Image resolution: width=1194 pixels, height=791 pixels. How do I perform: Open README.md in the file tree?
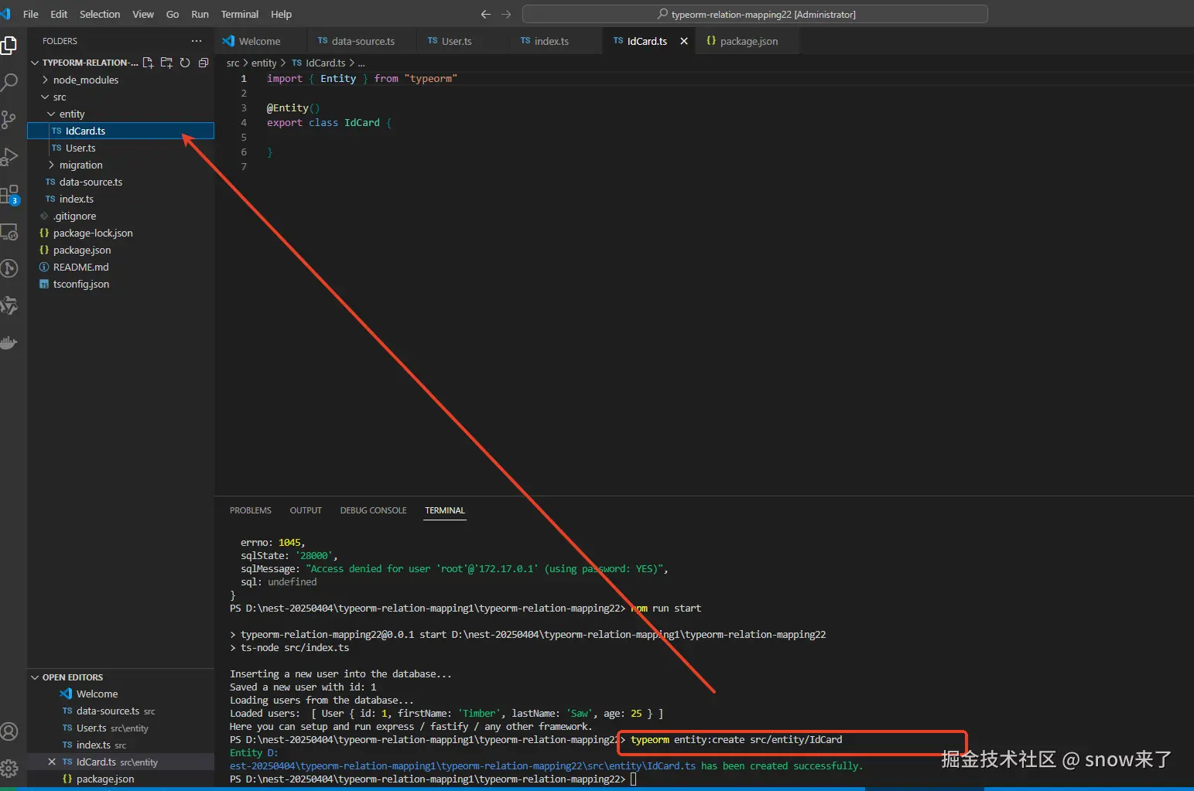(x=120, y=267)
